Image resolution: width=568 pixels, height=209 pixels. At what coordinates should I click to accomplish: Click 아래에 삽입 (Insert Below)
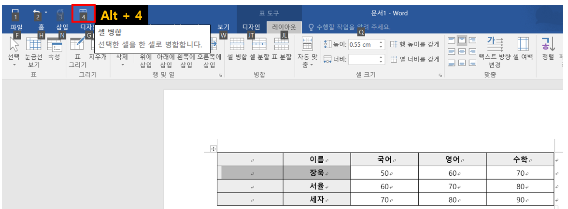tap(166, 61)
